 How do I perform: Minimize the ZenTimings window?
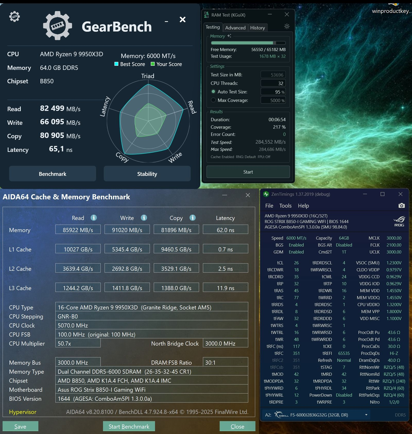(365, 194)
